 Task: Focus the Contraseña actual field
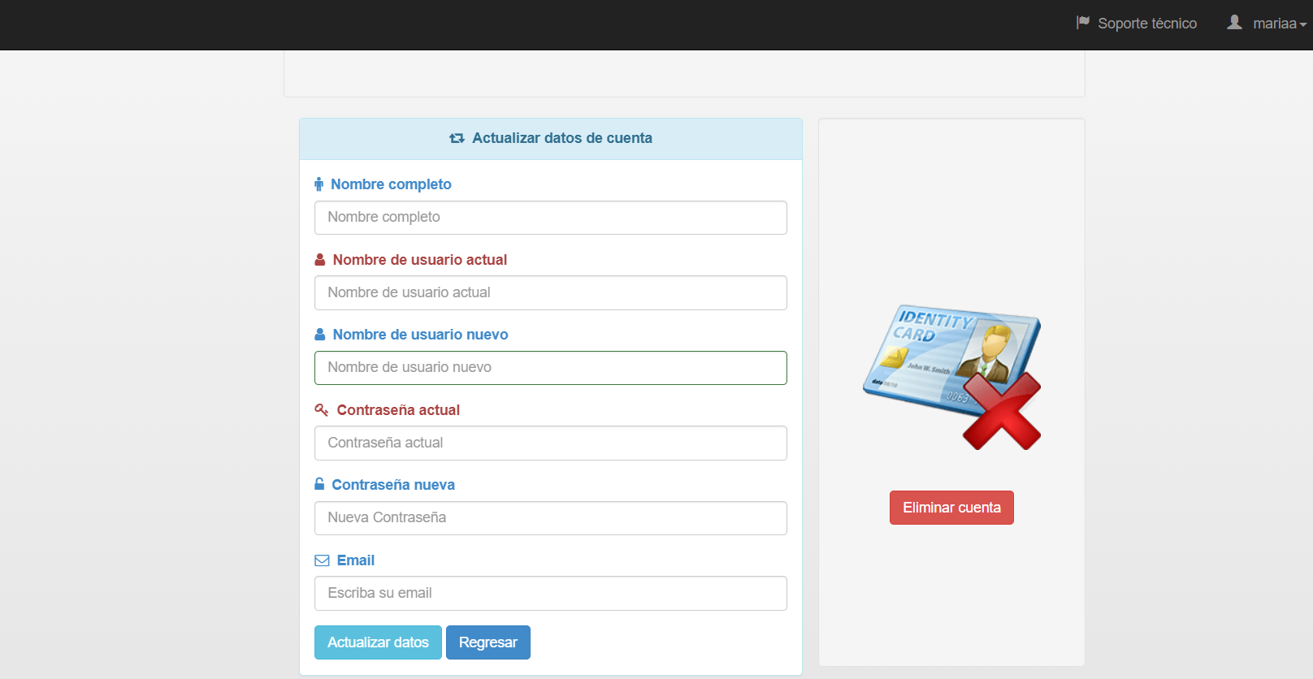pyautogui.click(x=551, y=443)
